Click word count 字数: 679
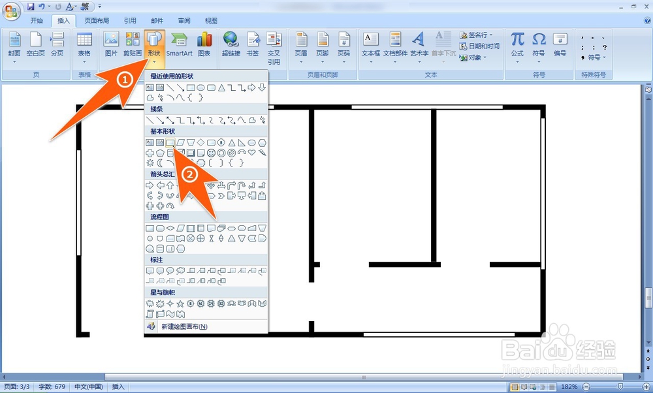 (x=52, y=386)
